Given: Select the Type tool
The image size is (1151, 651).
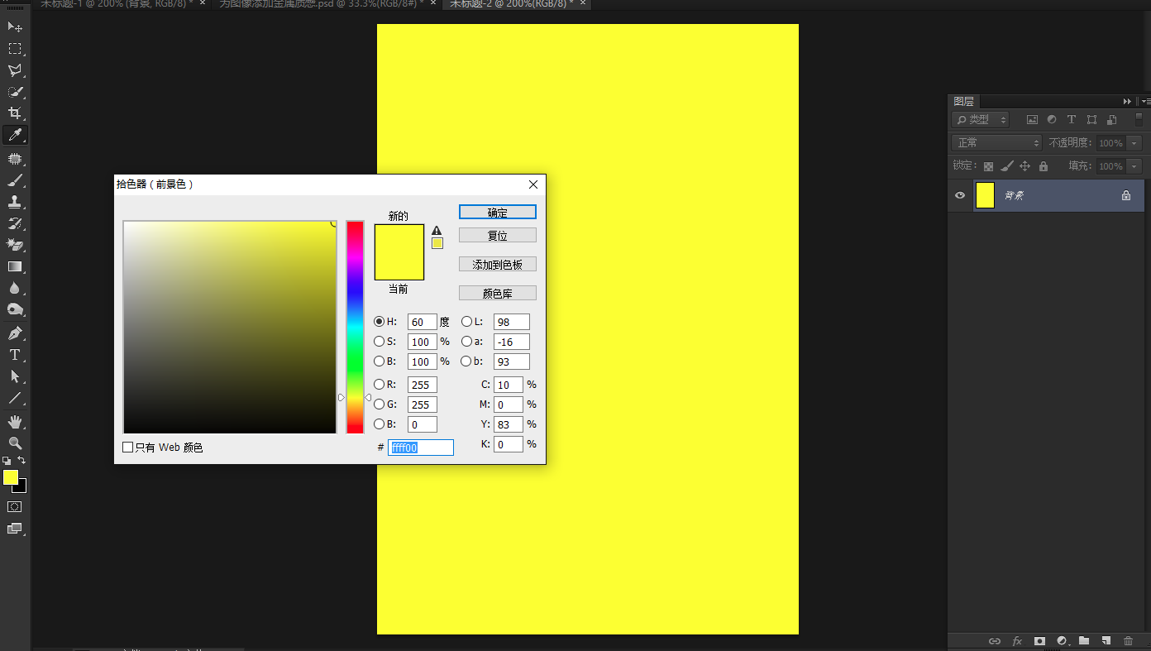Looking at the screenshot, I should [x=15, y=355].
